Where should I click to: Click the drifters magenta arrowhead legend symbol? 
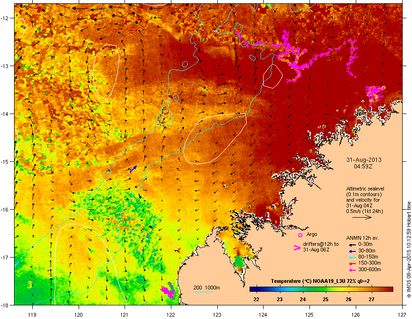pyautogui.click(x=297, y=247)
